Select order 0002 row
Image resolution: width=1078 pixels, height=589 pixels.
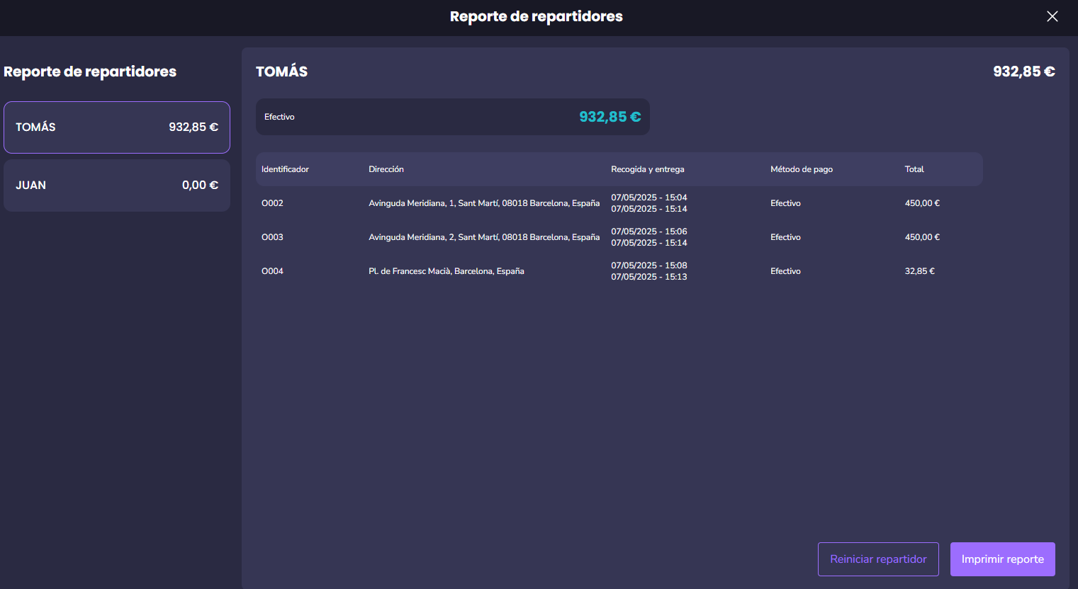tap(272, 203)
